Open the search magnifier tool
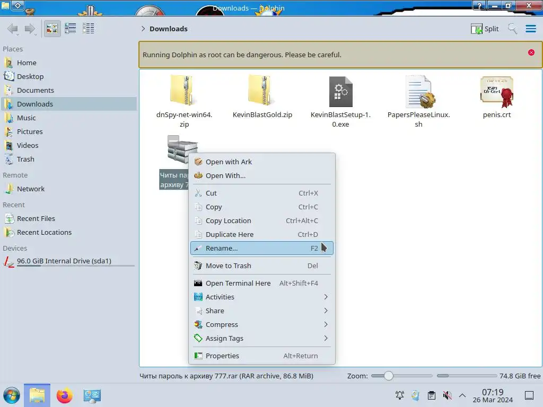Image resolution: width=543 pixels, height=407 pixels. click(x=512, y=29)
